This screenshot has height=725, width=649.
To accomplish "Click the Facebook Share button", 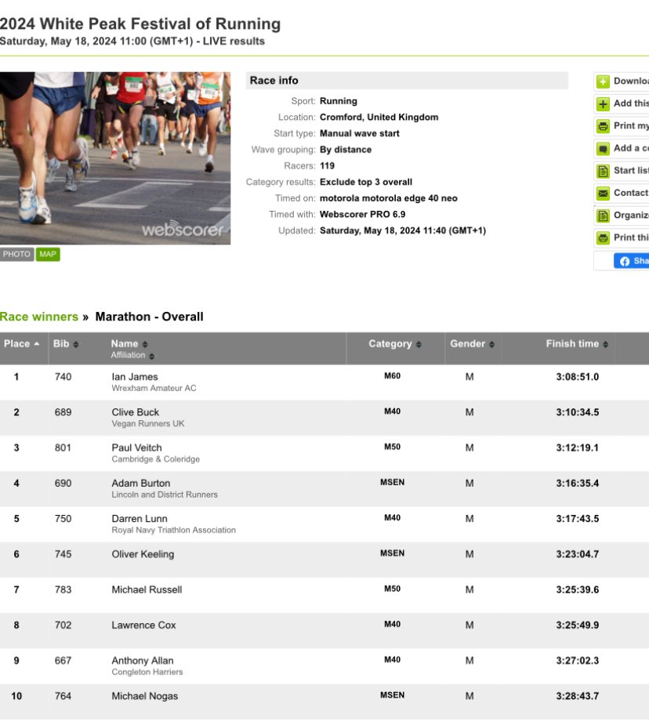I will (x=632, y=261).
